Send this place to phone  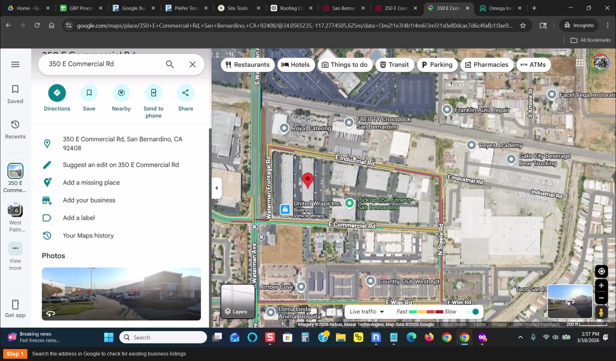click(153, 102)
